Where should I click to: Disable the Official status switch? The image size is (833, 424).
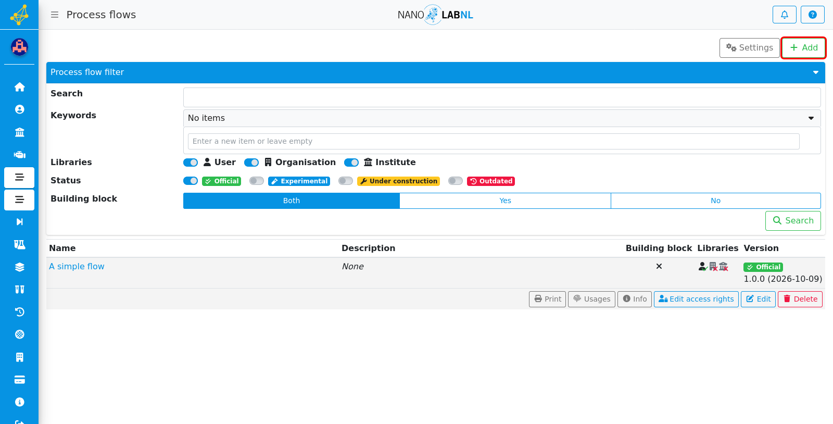coord(191,181)
